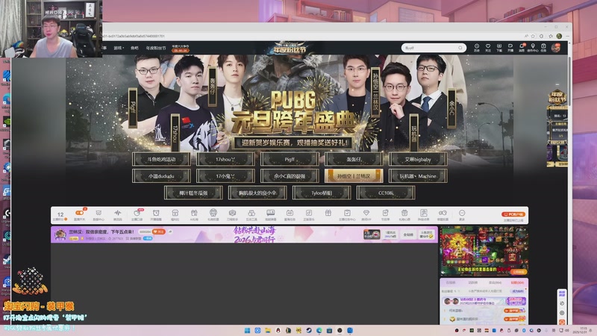
Task: Switch to the Tyloo stream tab
Action: pos(322,193)
